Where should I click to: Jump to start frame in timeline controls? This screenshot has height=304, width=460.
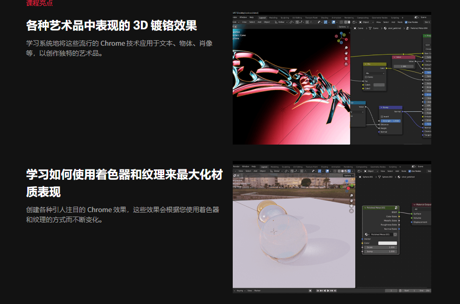[x=318, y=291]
